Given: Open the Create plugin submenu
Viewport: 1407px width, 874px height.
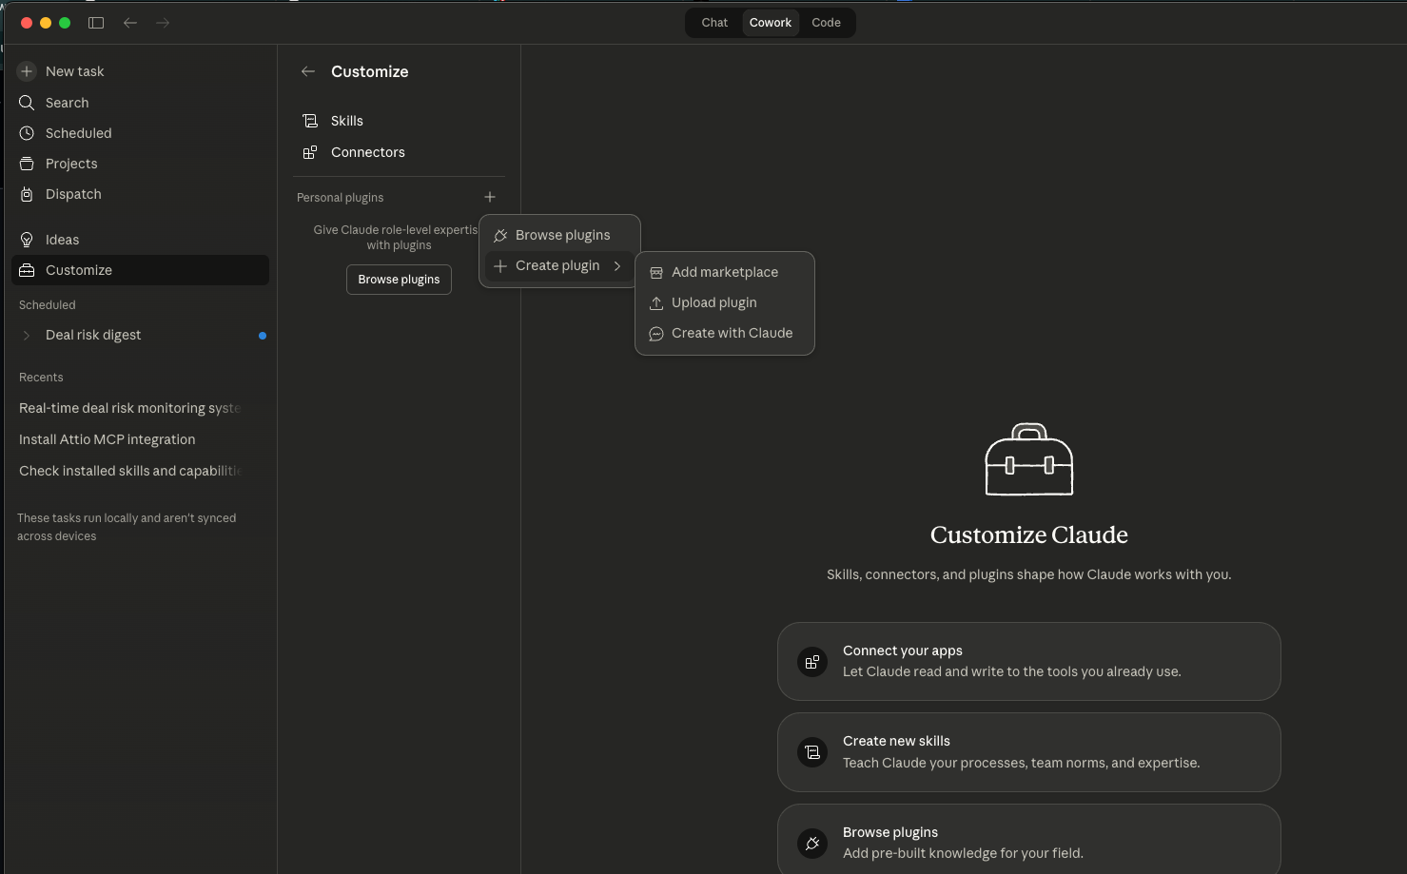Looking at the screenshot, I should pos(557,265).
